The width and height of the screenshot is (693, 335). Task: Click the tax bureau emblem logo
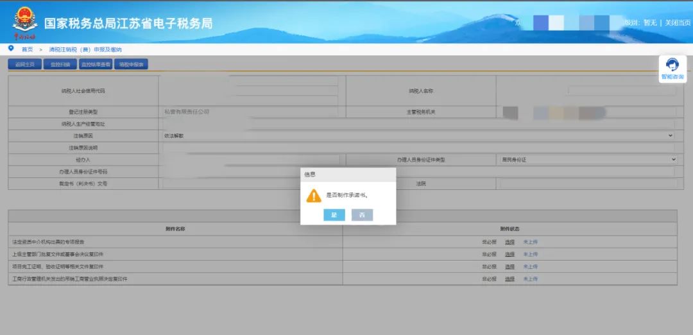24,22
